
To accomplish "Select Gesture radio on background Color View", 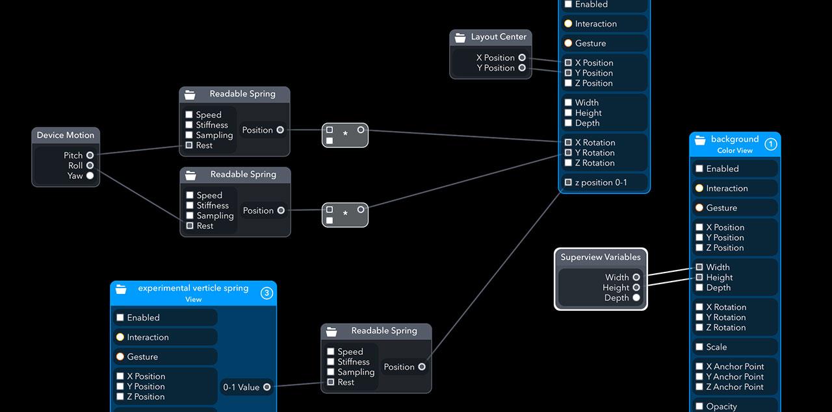I will tap(699, 208).
